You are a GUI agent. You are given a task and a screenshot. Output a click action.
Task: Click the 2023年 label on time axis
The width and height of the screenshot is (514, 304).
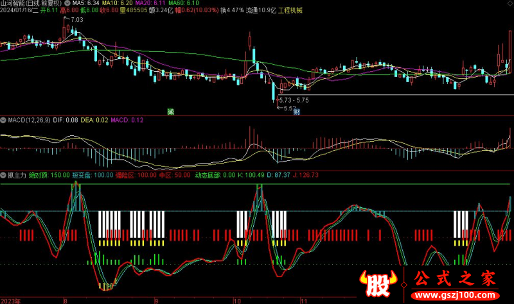click(x=10, y=301)
